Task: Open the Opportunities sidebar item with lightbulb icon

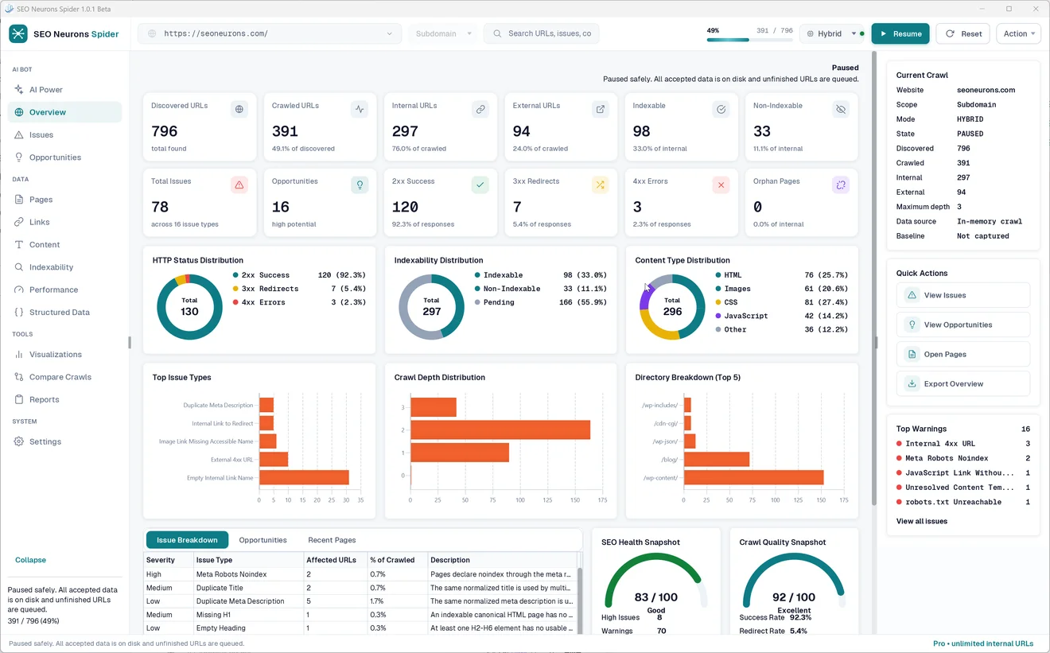Action: (x=64, y=157)
